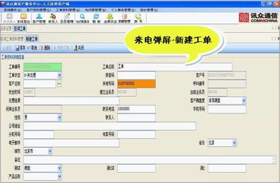The height and width of the screenshot is (183, 280).
Task: Expand the 性别 gender dropdown
Action: tap(60, 117)
